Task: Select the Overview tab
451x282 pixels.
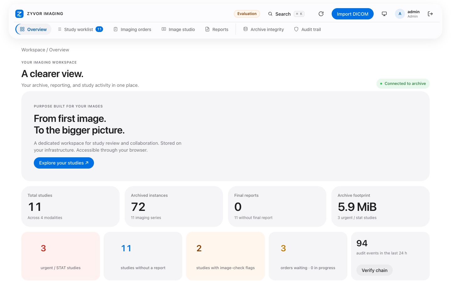Action: [33, 29]
